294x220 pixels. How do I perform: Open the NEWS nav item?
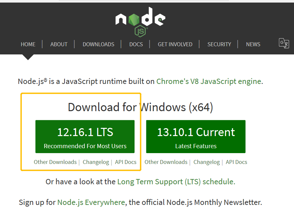253,44
